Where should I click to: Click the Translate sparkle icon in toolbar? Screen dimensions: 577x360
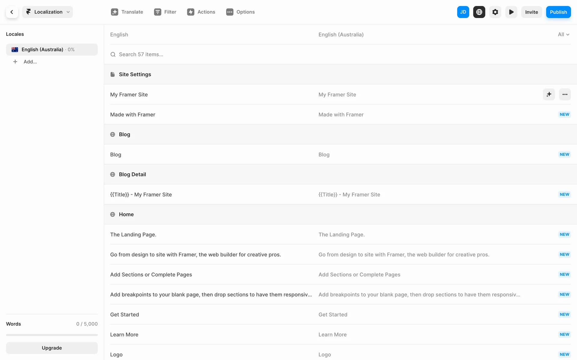[114, 12]
